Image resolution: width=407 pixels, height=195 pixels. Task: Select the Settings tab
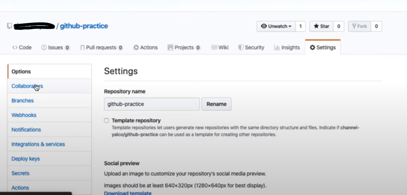click(322, 47)
